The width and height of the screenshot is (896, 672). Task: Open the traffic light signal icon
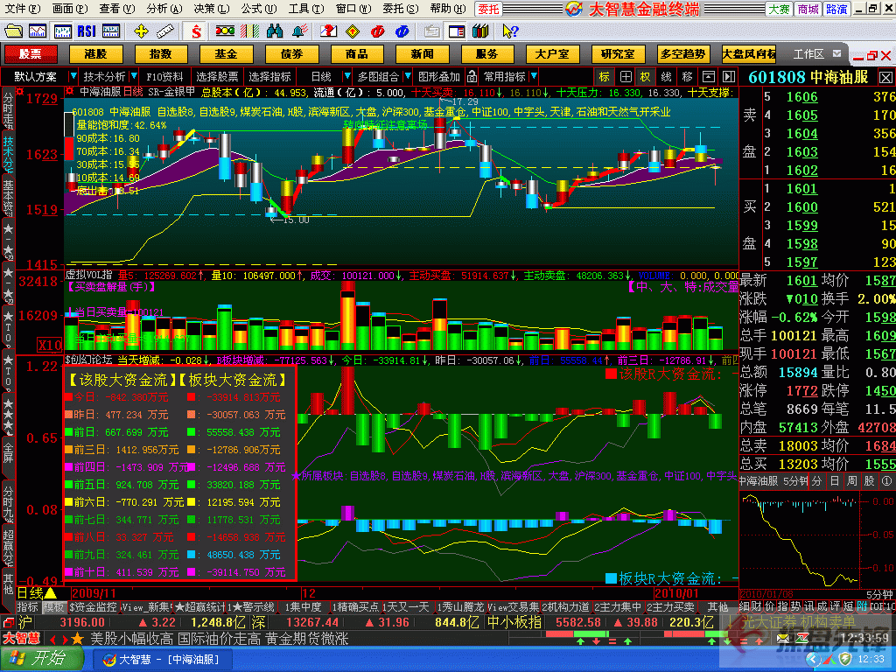click(225, 31)
